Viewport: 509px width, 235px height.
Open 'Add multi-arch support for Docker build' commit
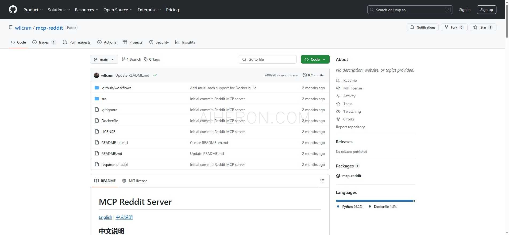223,88
